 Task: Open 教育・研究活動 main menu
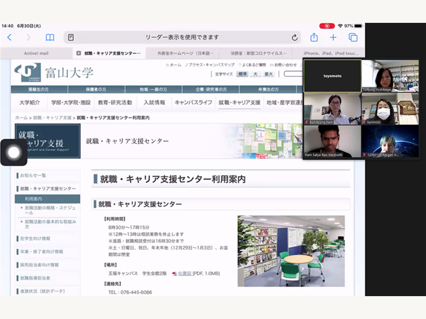[115, 103]
